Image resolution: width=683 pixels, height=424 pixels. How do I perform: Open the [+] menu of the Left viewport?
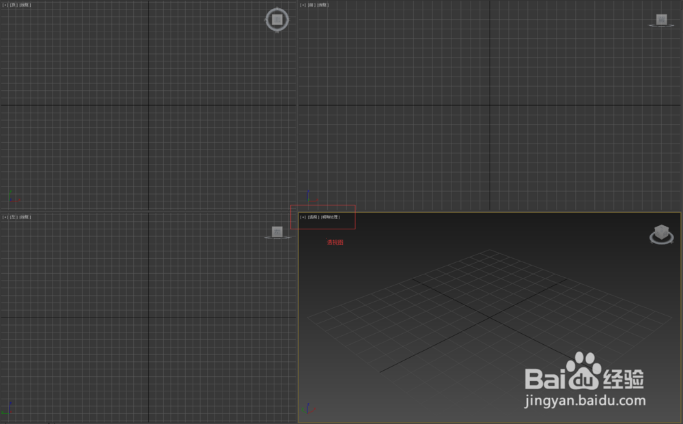pyautogui.click(x=5, y=217)
